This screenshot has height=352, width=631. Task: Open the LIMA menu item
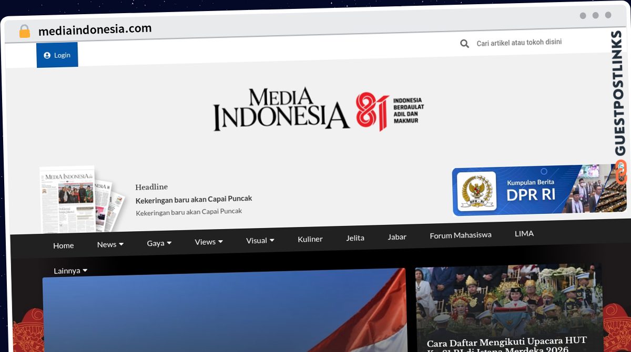(524, 233)
